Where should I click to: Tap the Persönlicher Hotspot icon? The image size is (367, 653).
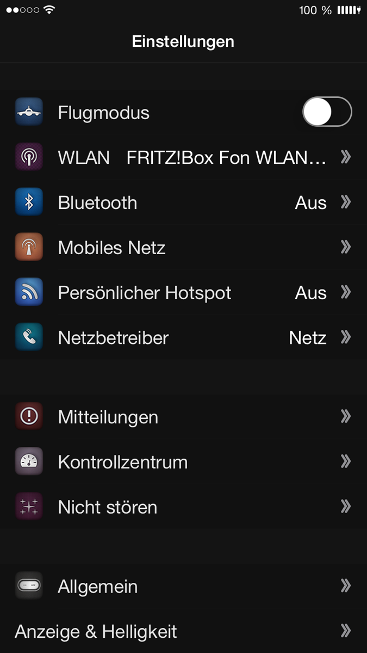tap(29, 293)
